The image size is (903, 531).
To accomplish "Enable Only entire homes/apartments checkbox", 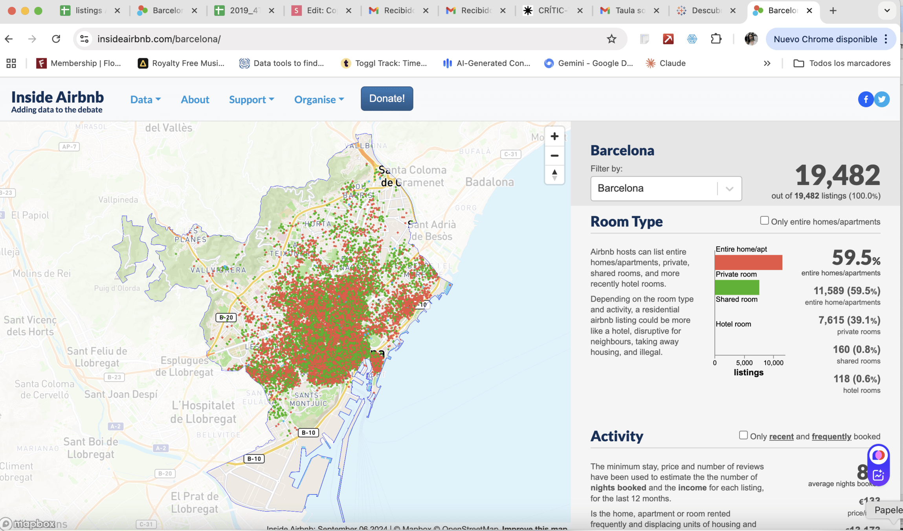I will (764, 221).
